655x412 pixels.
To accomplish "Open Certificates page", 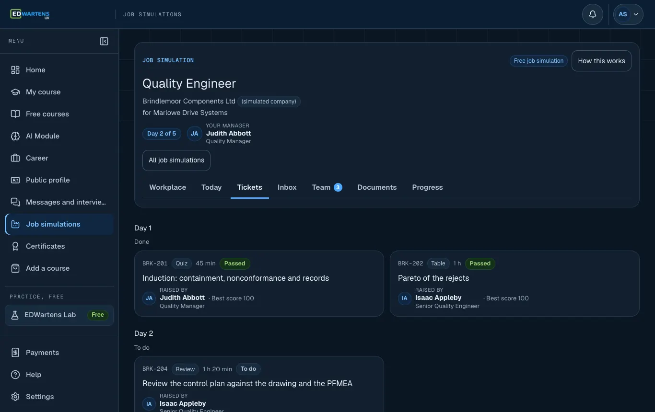I will (x=59, y=246).
